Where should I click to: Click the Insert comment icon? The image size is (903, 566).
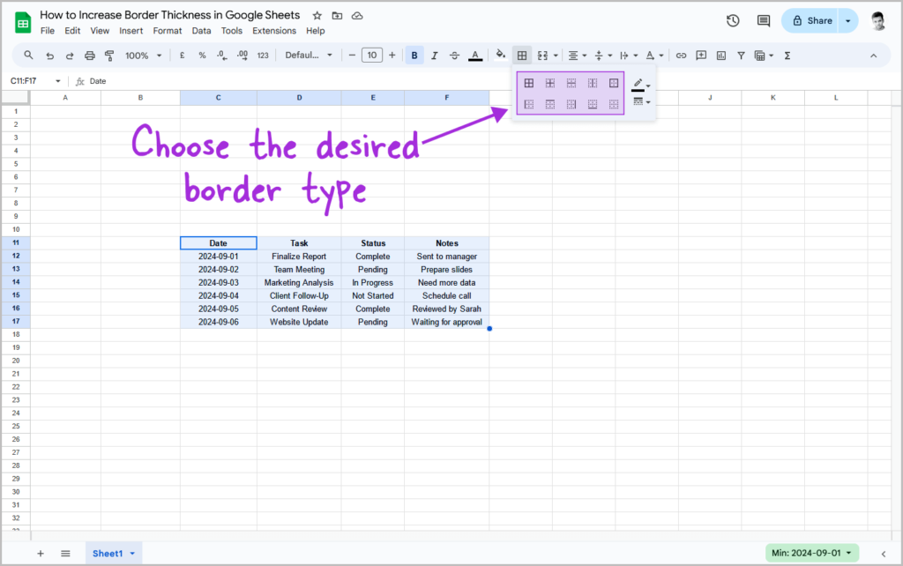[x=701, y=56]
